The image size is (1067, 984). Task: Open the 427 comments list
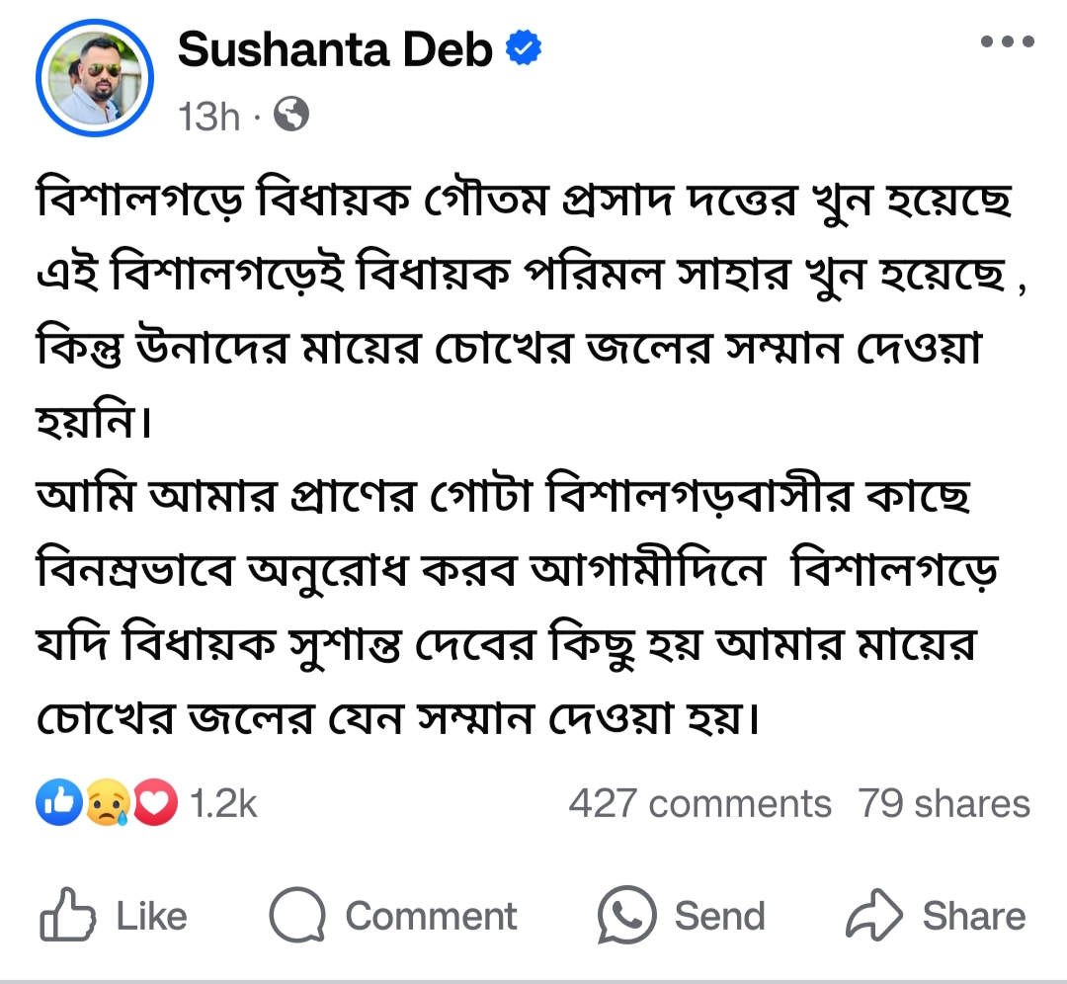pos(699,804)
